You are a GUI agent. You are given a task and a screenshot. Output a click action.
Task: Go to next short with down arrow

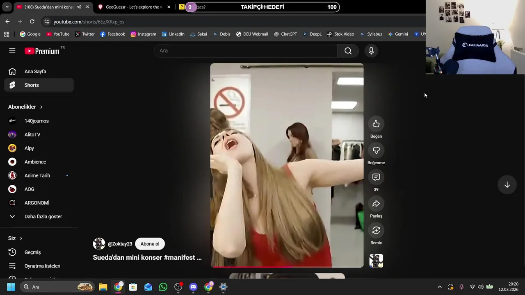[507, 185]
